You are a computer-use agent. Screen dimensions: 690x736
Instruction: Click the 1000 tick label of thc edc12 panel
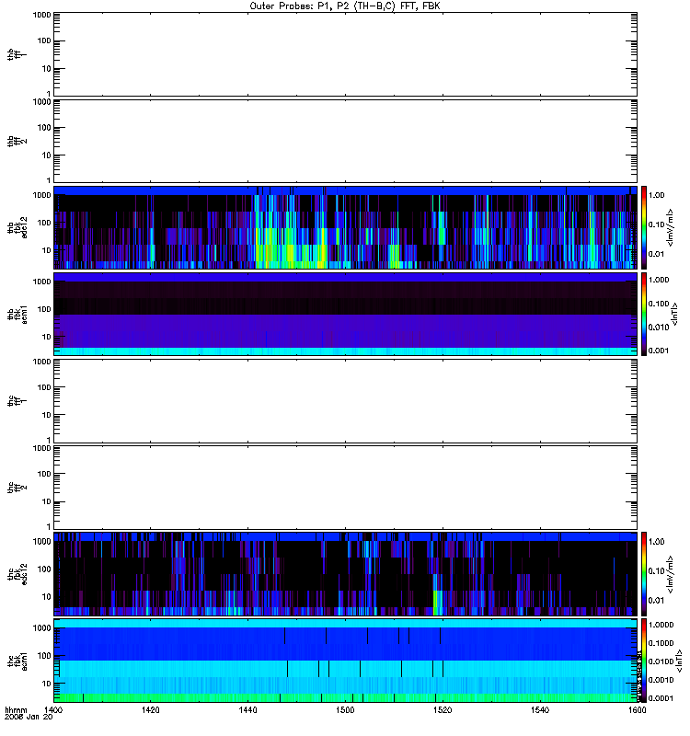tap(42, 542)
